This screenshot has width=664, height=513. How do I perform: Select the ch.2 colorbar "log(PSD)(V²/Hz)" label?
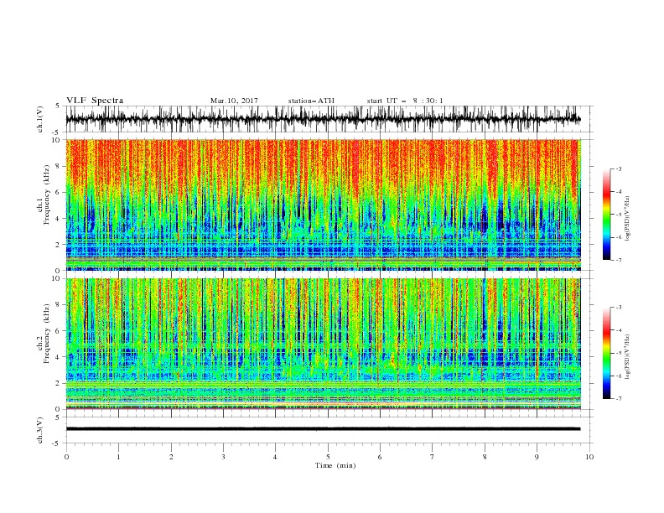pos(627,356)
